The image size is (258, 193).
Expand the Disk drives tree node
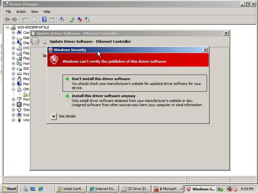pyautogui.click(x=13, y=38)
